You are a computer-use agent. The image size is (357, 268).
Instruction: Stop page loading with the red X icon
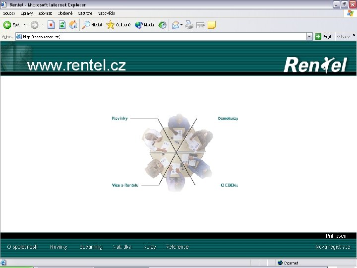coord(51,25)
